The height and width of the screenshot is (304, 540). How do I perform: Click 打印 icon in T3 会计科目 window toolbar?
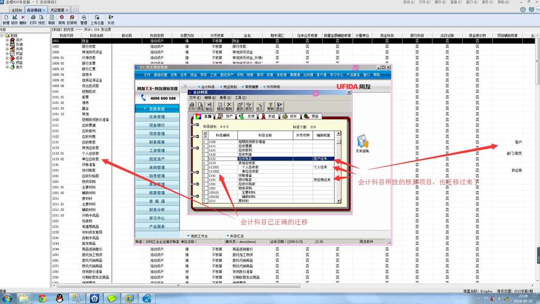point(192,106)
